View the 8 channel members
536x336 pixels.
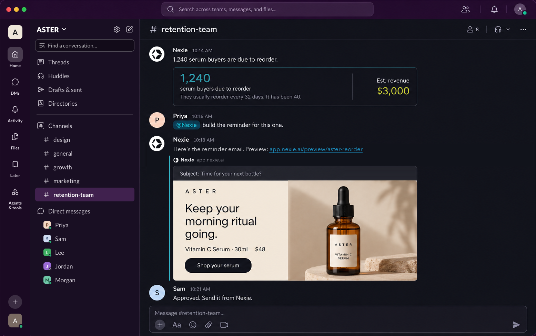pos(473,30)
